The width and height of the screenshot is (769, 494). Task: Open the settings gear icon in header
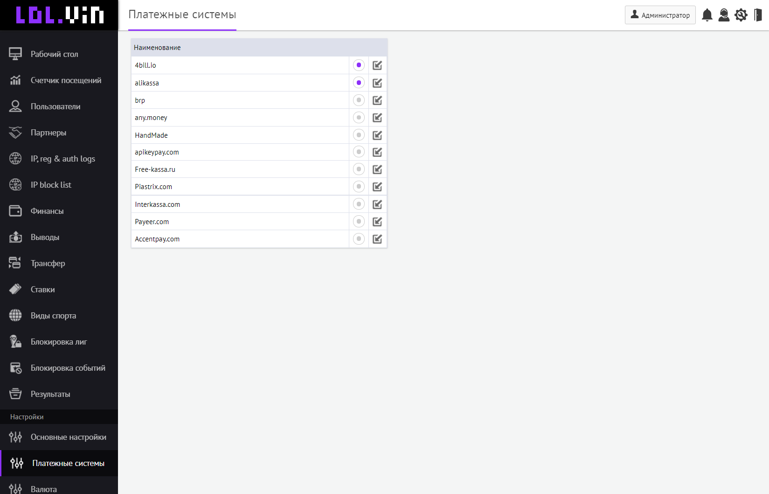click(741, 15)
